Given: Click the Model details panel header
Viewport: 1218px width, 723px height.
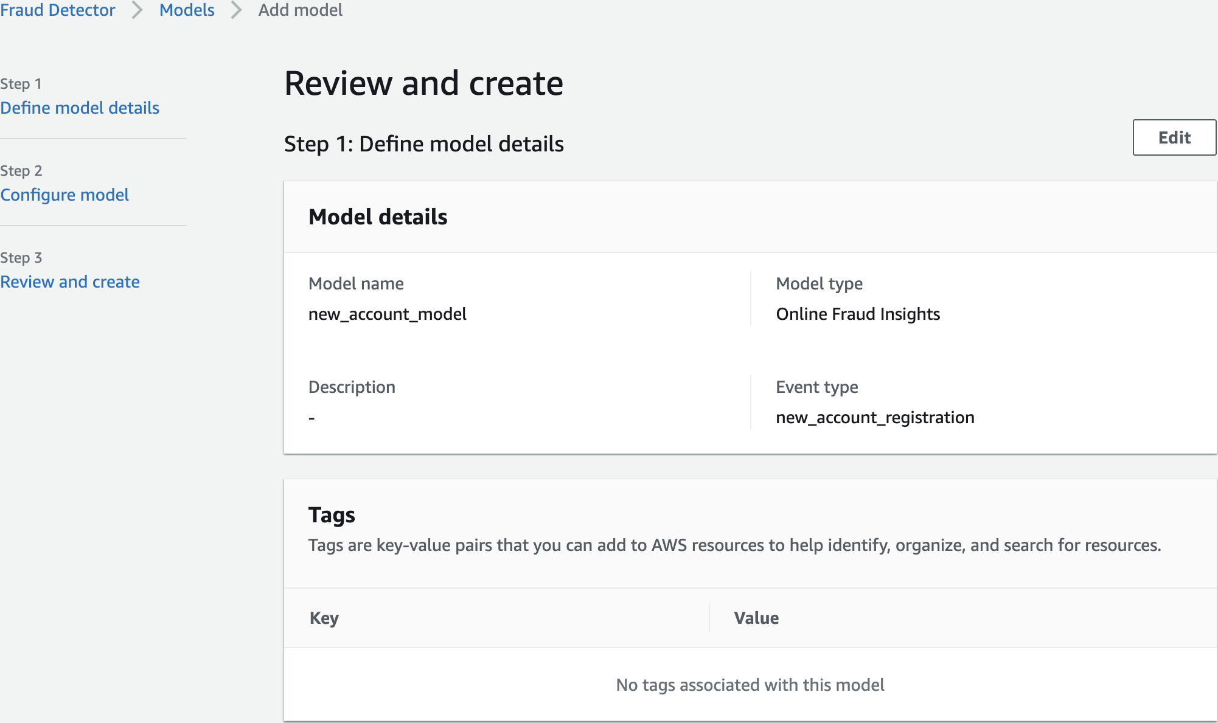Looking at the screenshot, I should coord(378,217).
